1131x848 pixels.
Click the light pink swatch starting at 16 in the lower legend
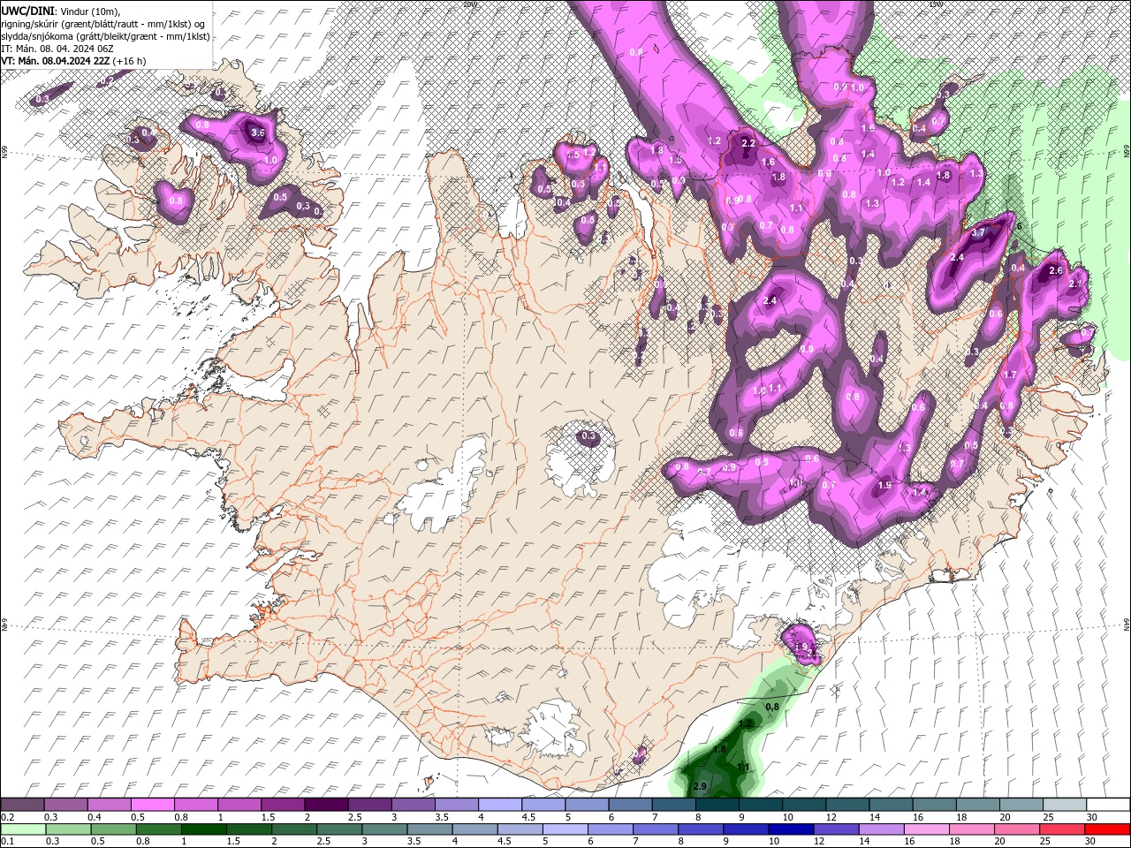[x=927, y=829]
